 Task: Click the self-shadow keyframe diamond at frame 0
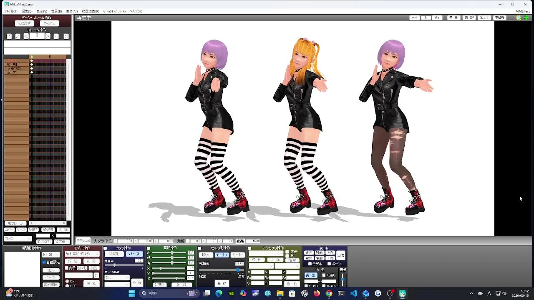coord(31,68)
